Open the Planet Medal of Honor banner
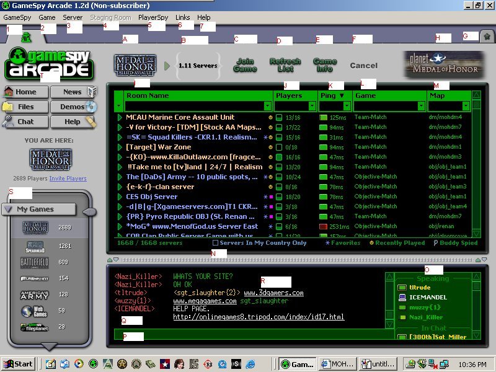This screenshot has height=372, width=496. (444, 64)
